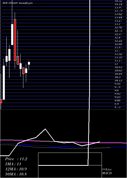Click the 13.1 price axis label
This screenshot has width=127, height=178.
tap(117, 24)
